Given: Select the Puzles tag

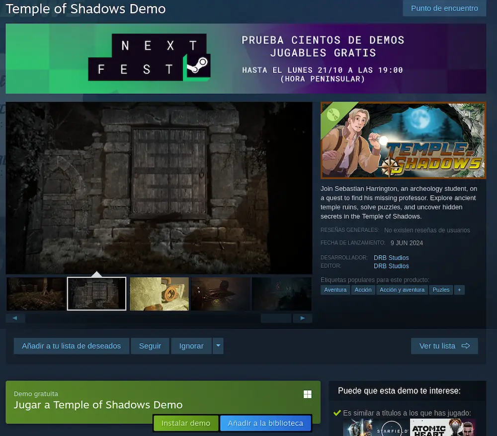Looking at the screenshot, I should 441,290.
